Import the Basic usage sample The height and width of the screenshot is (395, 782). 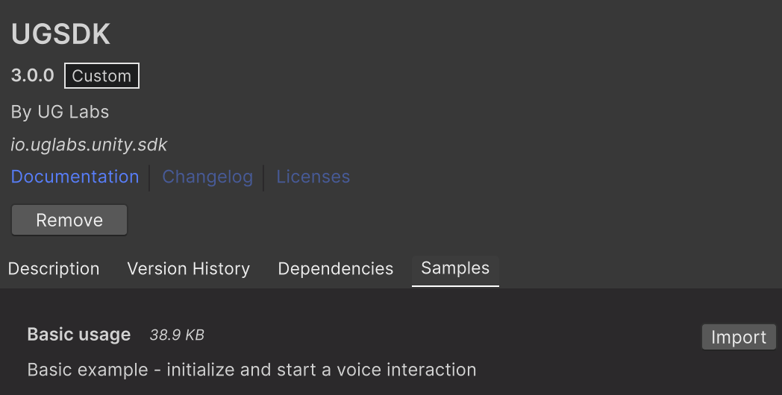738,337
